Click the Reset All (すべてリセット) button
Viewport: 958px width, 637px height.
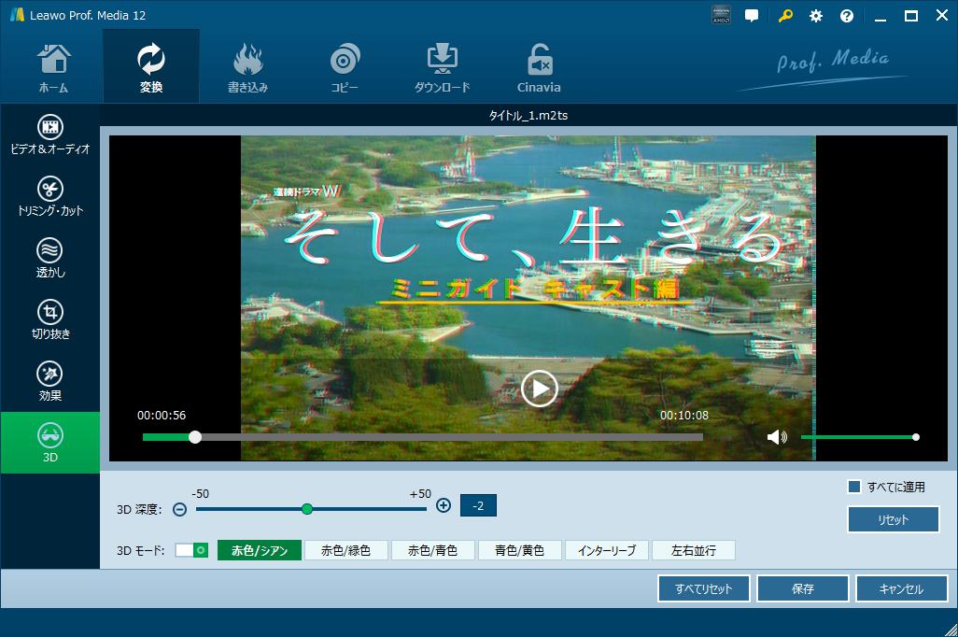coord(703,588)
